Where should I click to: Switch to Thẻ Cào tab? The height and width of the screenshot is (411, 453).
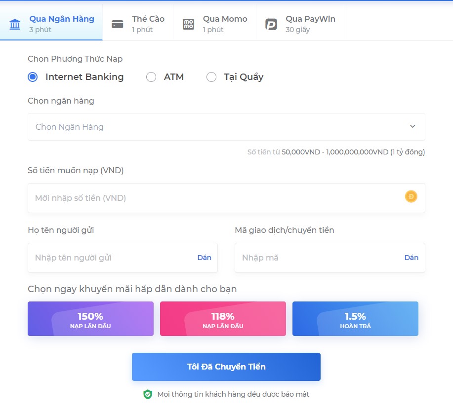[x=138, y=22]
